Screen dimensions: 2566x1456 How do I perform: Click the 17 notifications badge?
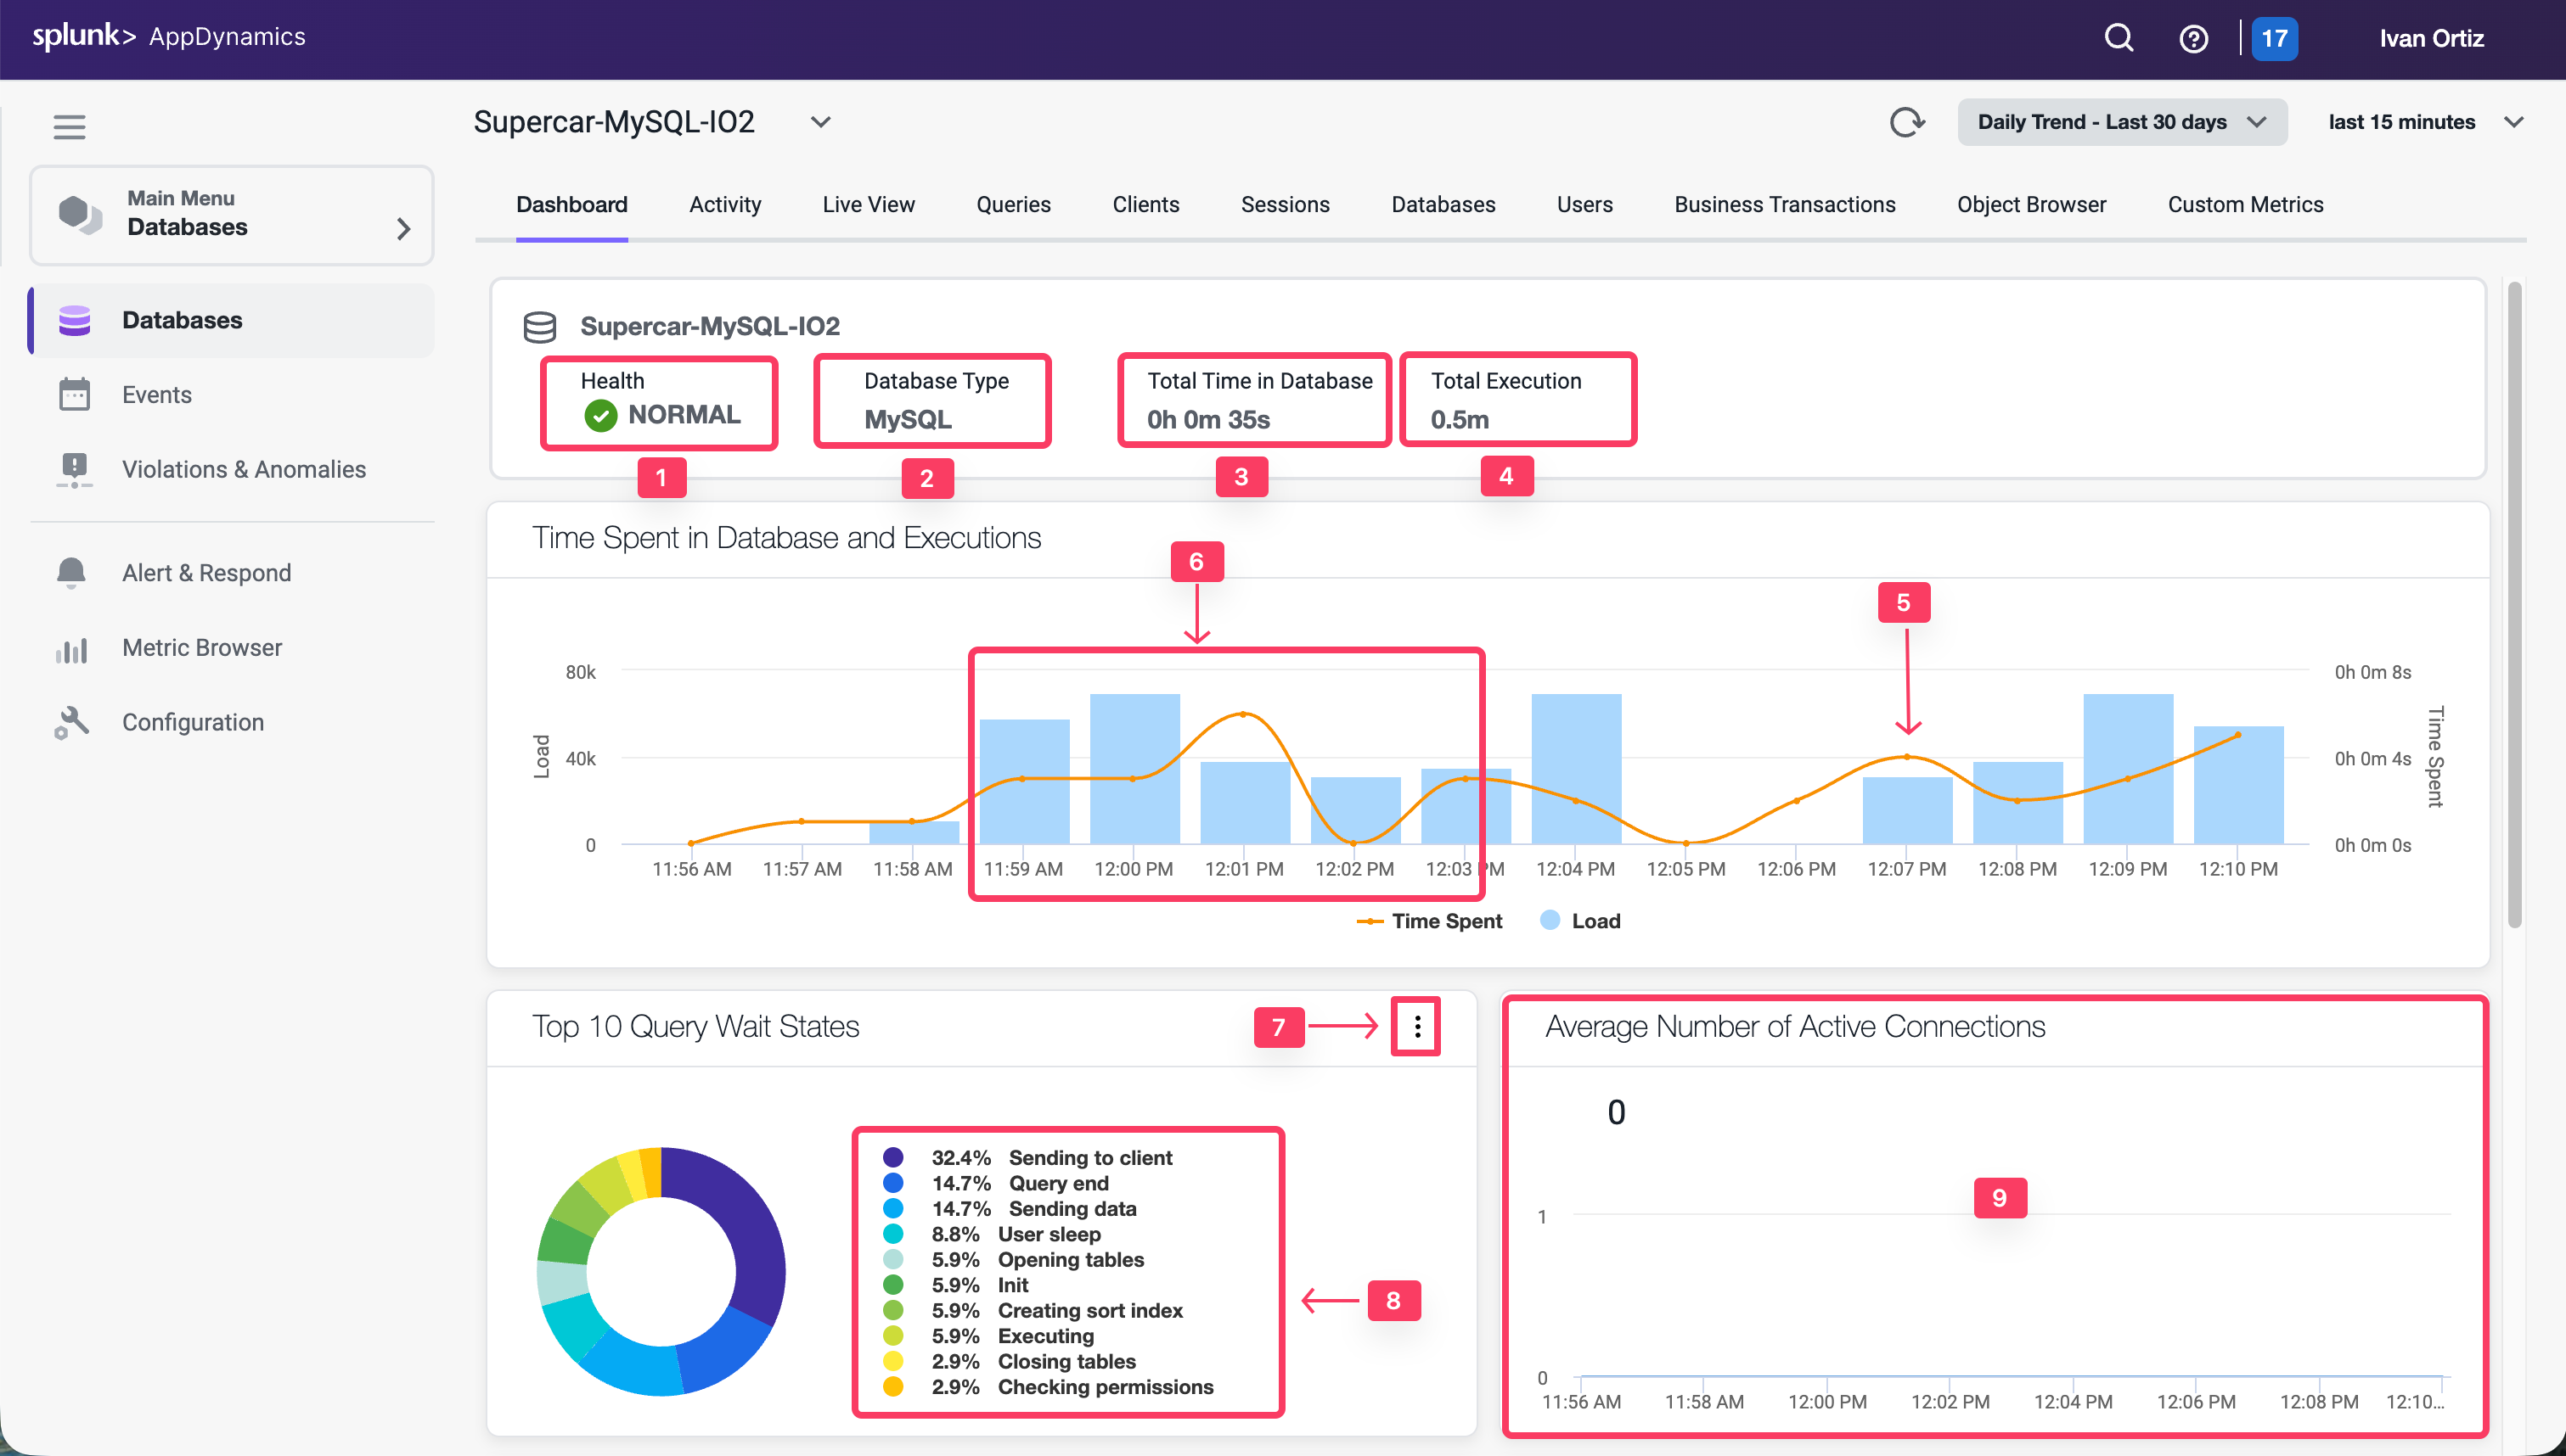pyautogui.click(x=2274, y=38)
